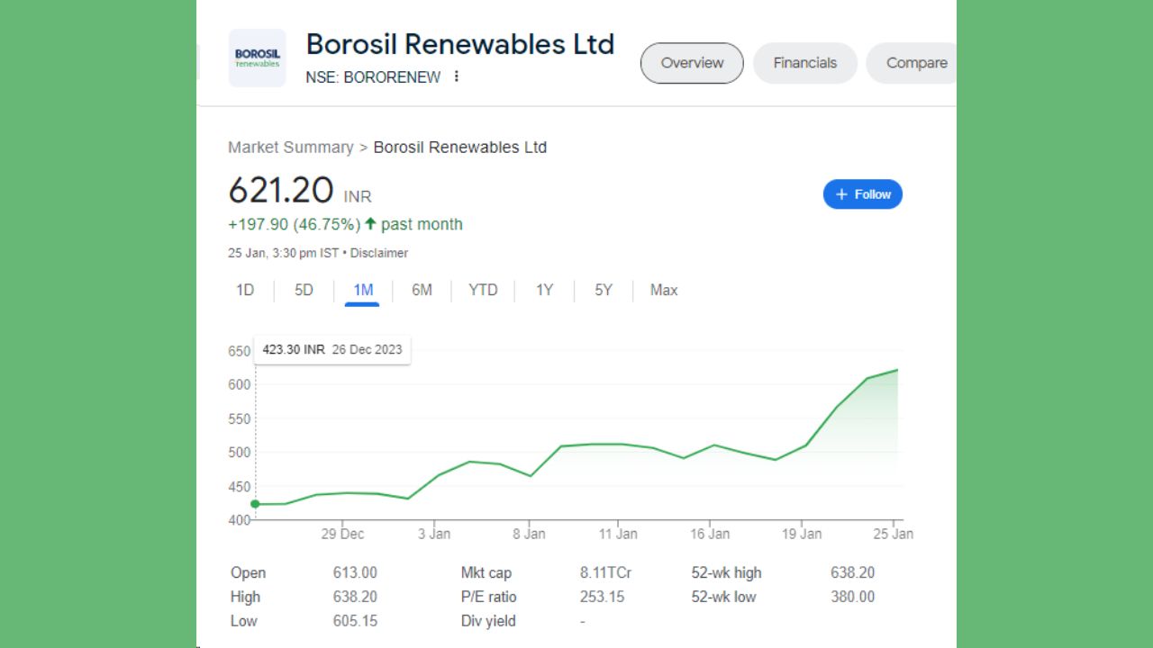Screen dimensions: 1153x648
Task: Click the Div yield label
Action: (488, 621)
